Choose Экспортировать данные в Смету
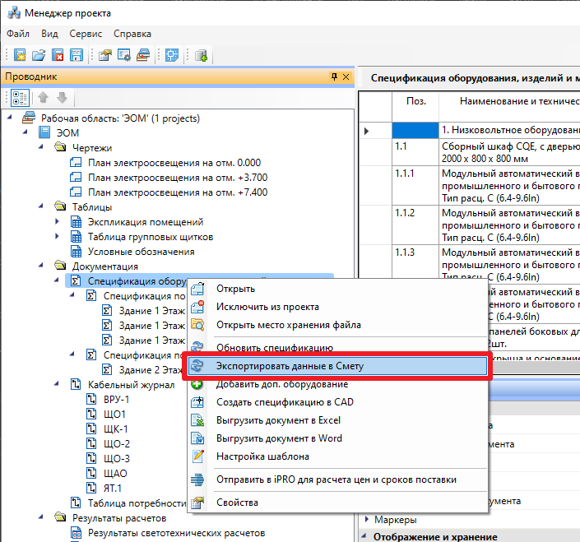 click(338, 366)
